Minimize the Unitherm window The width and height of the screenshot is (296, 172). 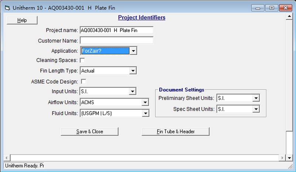click(258, 8)
